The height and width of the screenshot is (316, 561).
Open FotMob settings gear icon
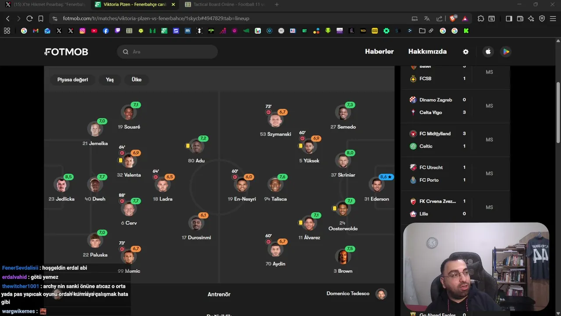465,52
